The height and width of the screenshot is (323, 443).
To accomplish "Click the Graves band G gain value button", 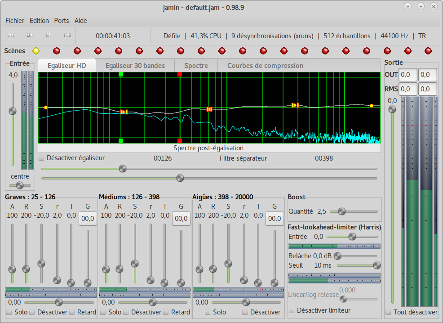I will [88, 219].
